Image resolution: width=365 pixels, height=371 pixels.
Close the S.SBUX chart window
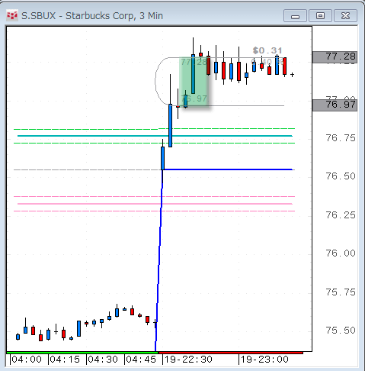point(345,16)
